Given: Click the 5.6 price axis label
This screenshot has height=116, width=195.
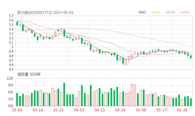Looking at the screenshot, I should click(11, 20).
